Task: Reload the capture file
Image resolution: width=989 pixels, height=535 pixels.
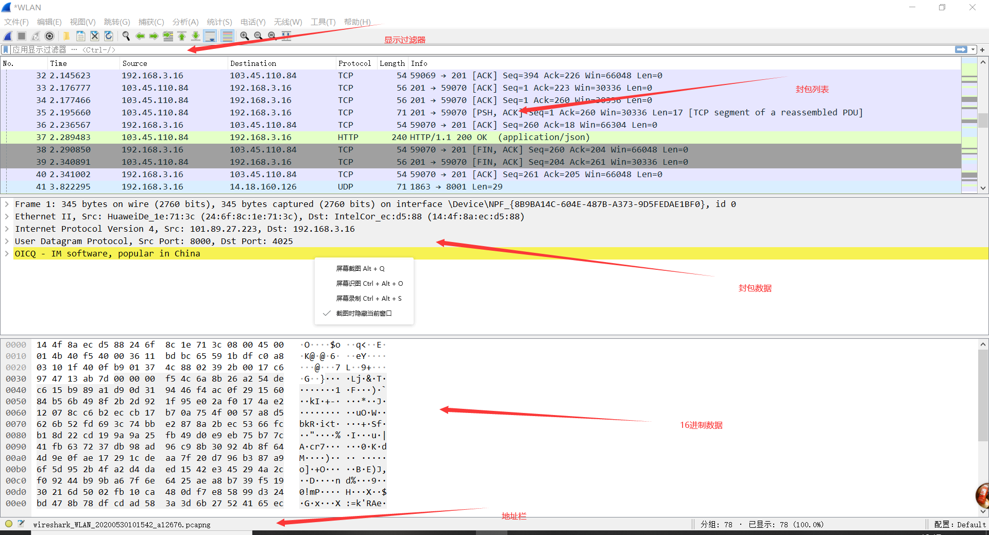Action: (109, 36)
